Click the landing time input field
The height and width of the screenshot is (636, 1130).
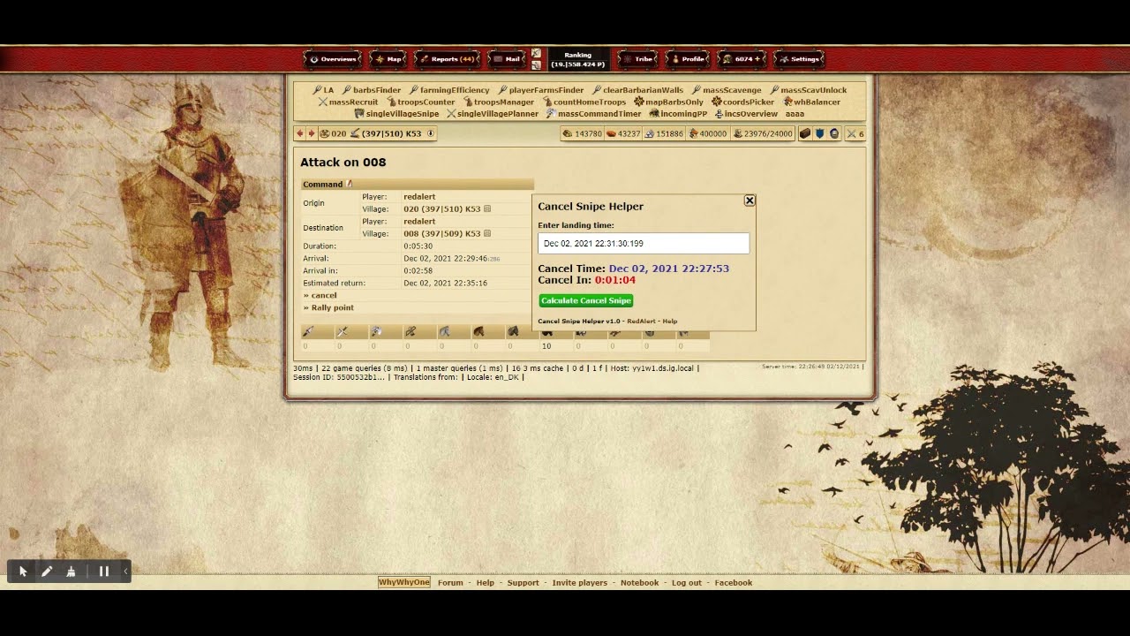click(644, 244)
